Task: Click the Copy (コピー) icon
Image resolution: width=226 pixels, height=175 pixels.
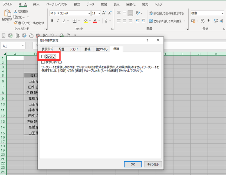Action: pyautogui.click(x=15, y=17)
